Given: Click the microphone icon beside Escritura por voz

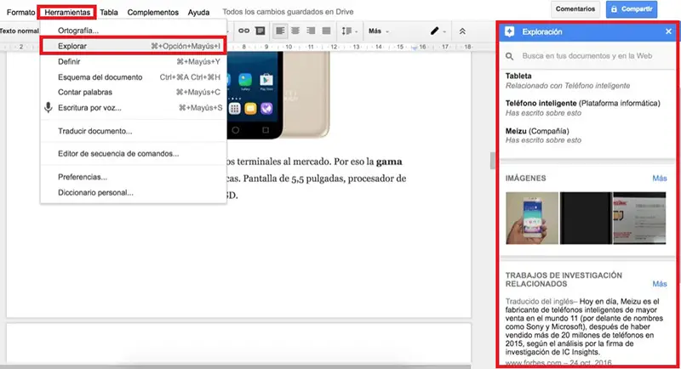Looking at the screenshot, I should (x=49, y=107).
